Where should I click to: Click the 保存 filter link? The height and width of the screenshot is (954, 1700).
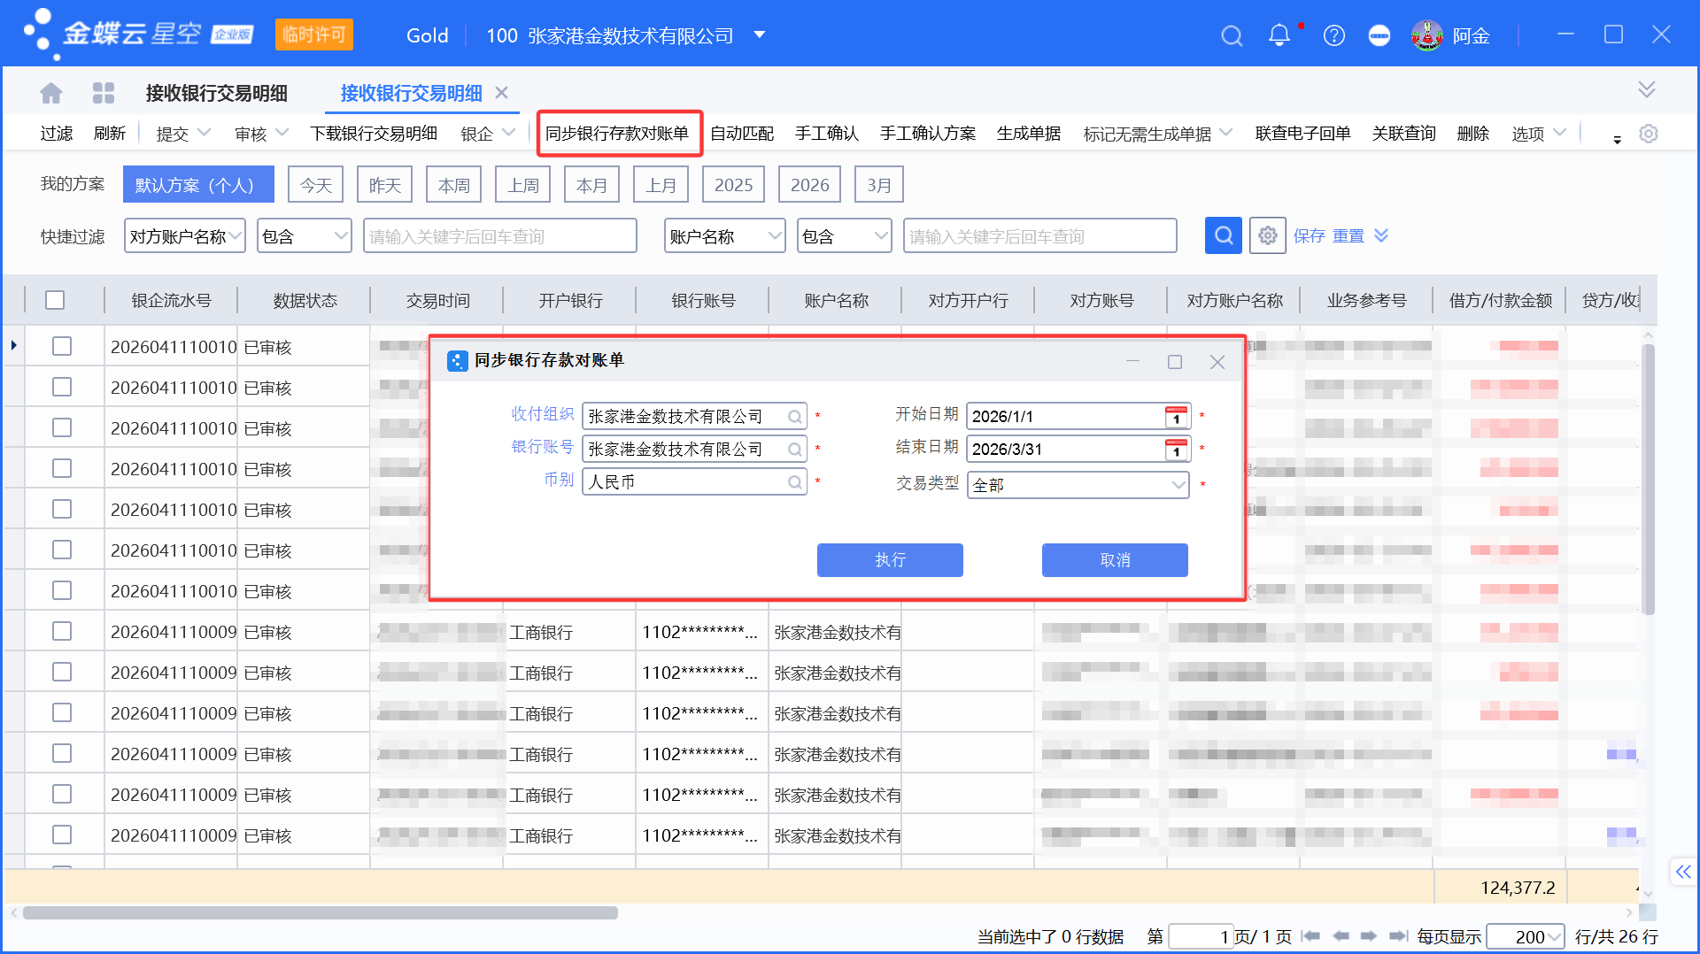(1309, 236)
